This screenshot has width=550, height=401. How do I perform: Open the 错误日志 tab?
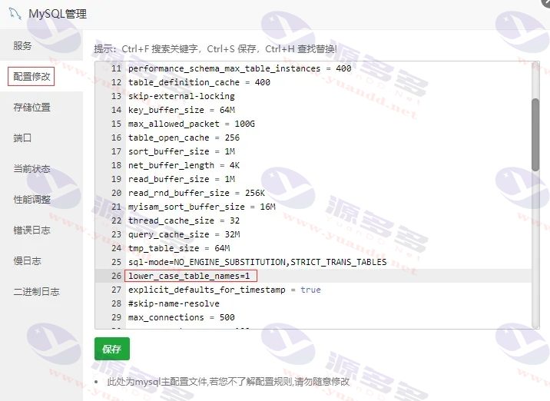pyautogui.click(x=32, y=230)
